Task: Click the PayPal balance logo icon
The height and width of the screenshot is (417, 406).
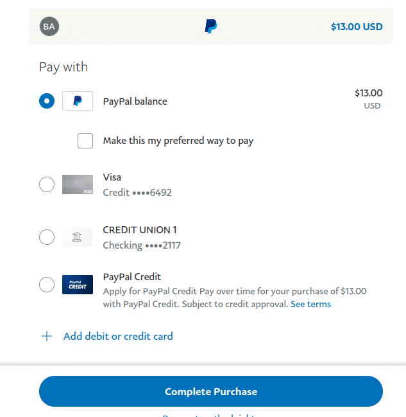Action: 78,101
